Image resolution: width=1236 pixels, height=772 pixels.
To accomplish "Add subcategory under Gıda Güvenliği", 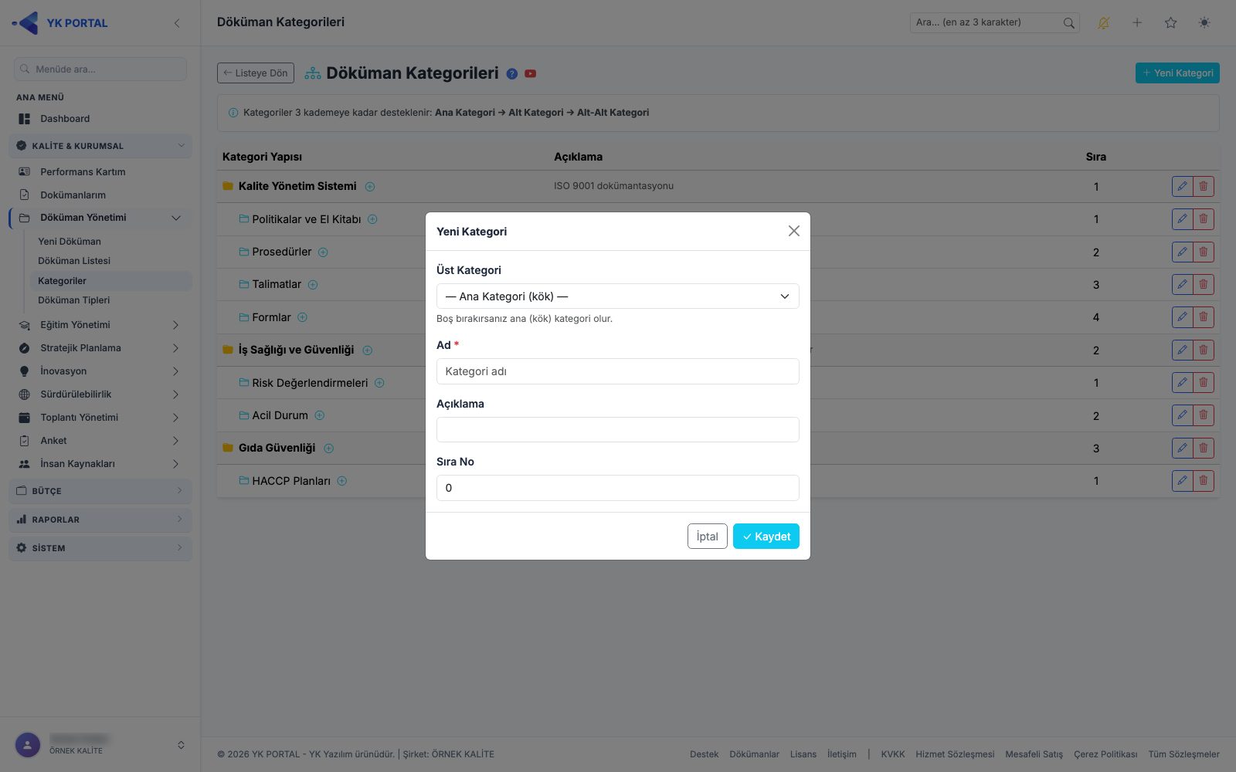I will [x=328, y=449].
